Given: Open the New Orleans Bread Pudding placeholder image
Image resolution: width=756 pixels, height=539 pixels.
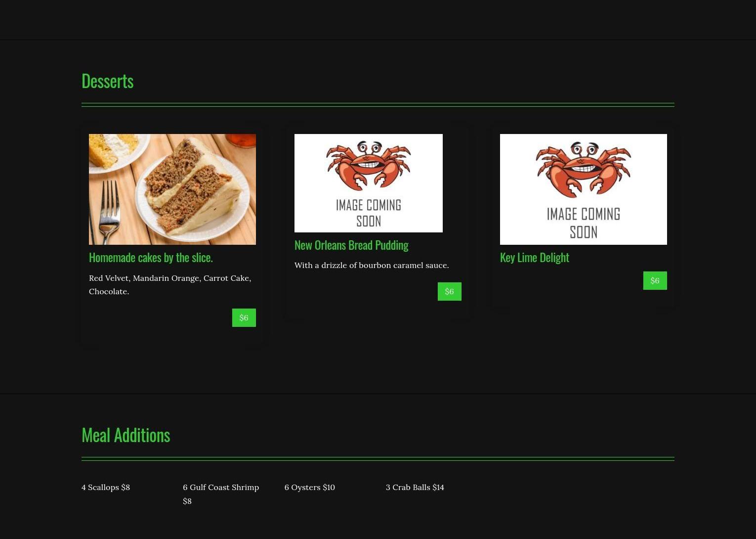Looking at the screenshot, I should (x=369, y=183).
